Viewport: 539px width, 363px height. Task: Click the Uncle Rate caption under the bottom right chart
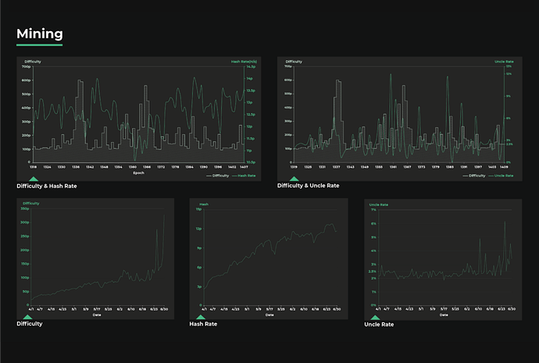pos(380,324)
